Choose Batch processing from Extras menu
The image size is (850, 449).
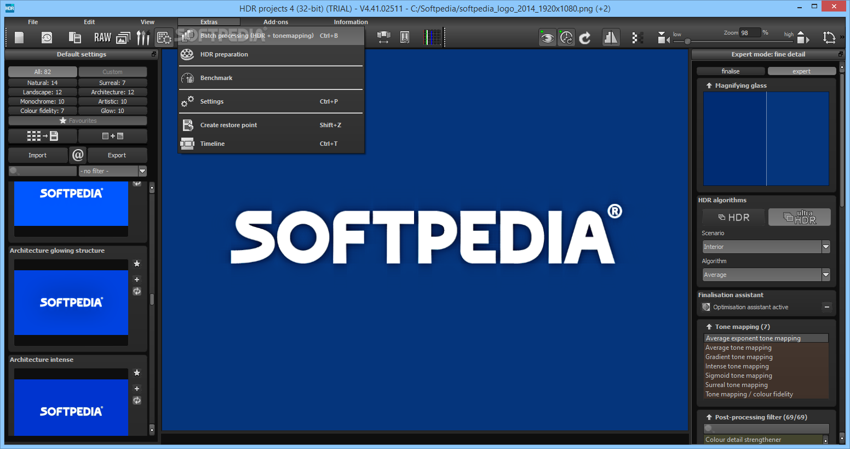click(271, 36)
